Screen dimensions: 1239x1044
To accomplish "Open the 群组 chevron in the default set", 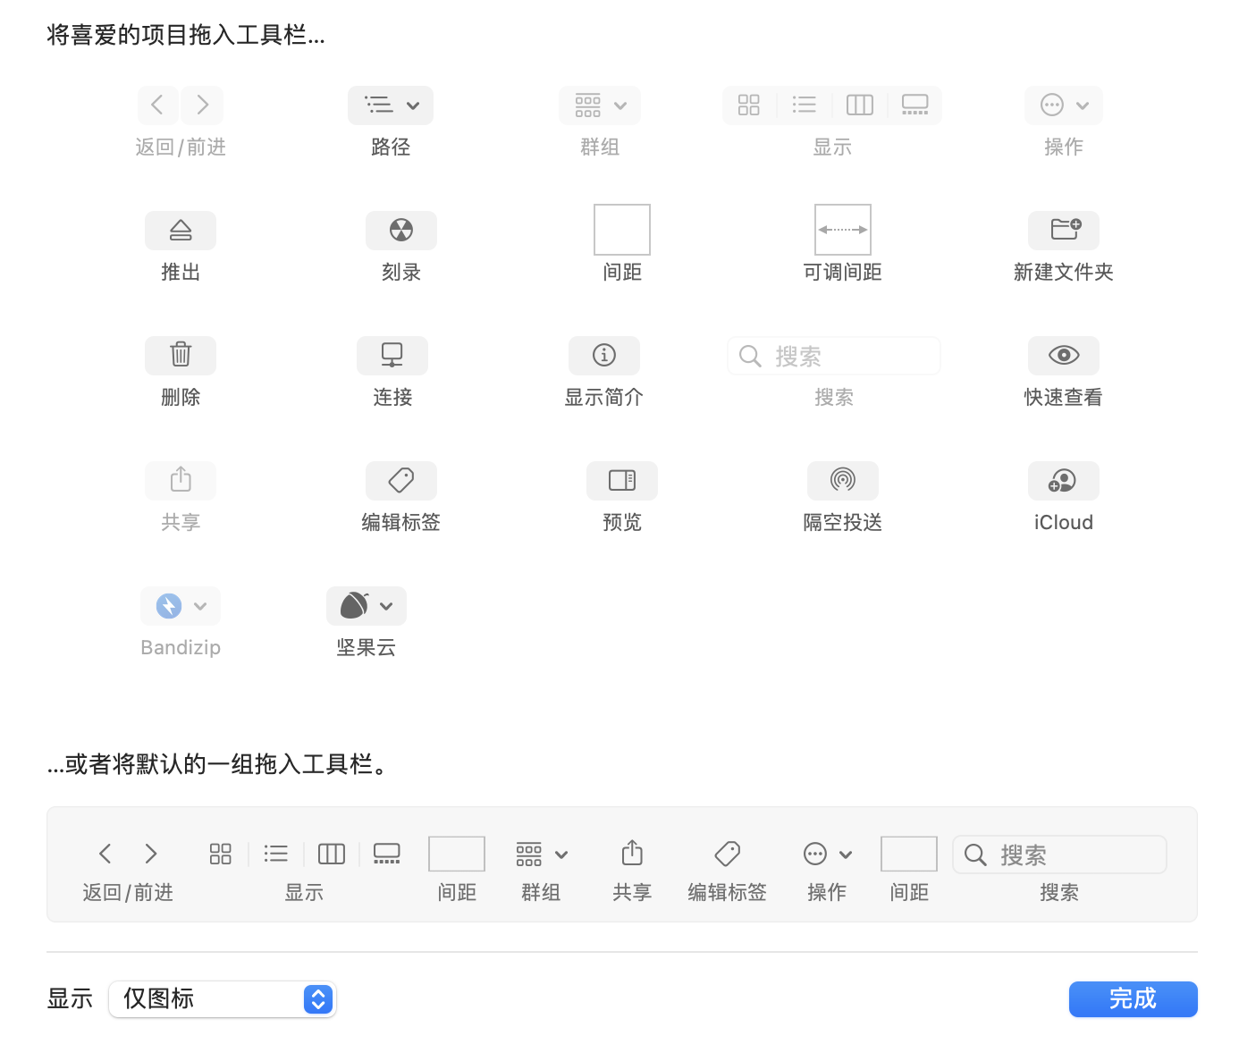I will [561, 855].
